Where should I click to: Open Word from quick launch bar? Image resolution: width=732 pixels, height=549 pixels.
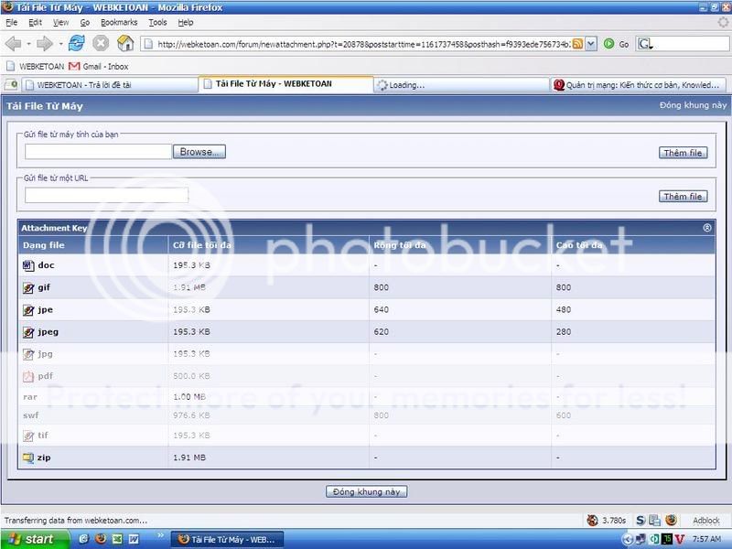(x=134, y=539)
